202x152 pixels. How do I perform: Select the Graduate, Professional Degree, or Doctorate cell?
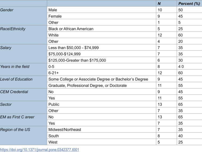(87, 86)
